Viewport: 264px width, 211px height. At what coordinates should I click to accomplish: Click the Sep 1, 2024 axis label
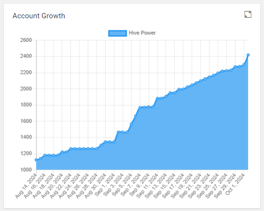coord(105,185)
